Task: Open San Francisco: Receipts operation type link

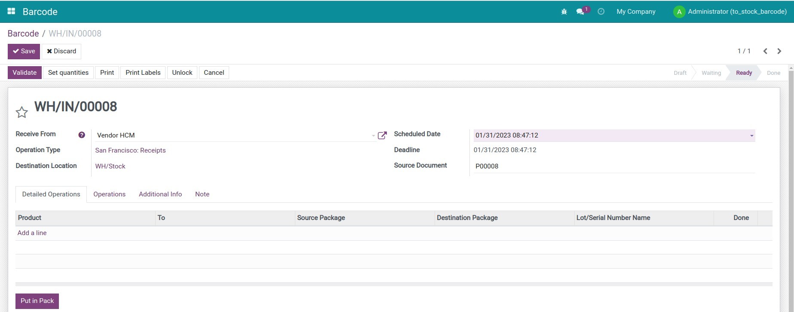Action: (x=130, y=150)
